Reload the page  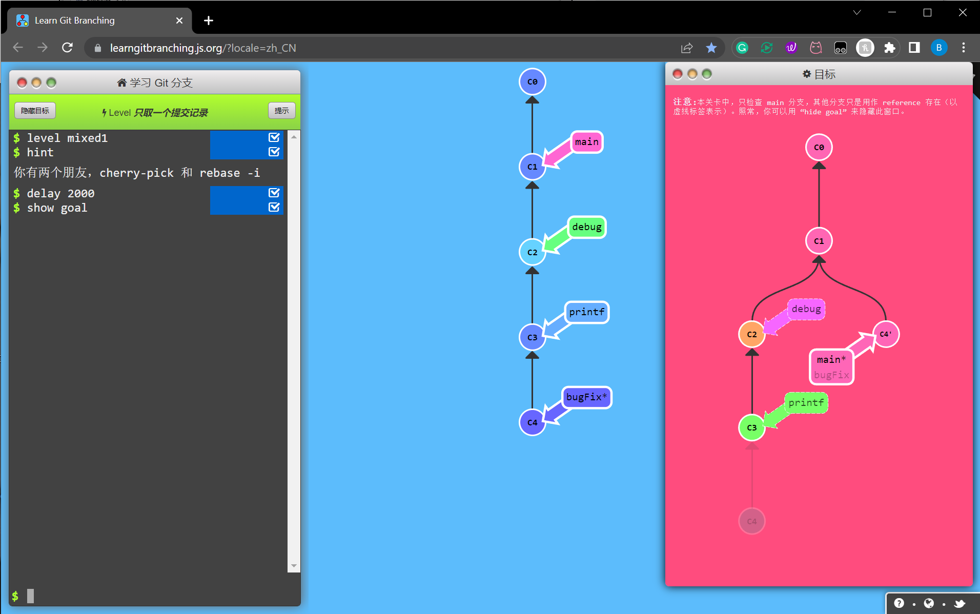coord(67,48)
